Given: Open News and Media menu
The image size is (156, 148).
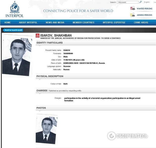Looking at the screenshot, I should [55, 22].
